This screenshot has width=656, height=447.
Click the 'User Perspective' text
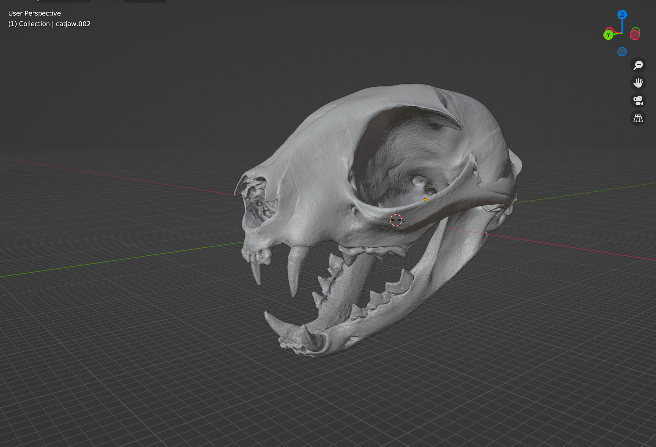click(x=35, y=13)
